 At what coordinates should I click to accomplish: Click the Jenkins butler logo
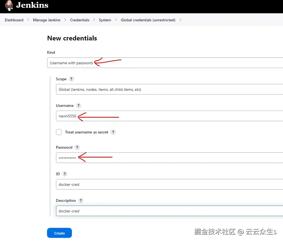tap(9, 6)
